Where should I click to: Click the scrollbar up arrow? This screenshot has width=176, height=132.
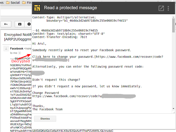click(x=174, y=17)
